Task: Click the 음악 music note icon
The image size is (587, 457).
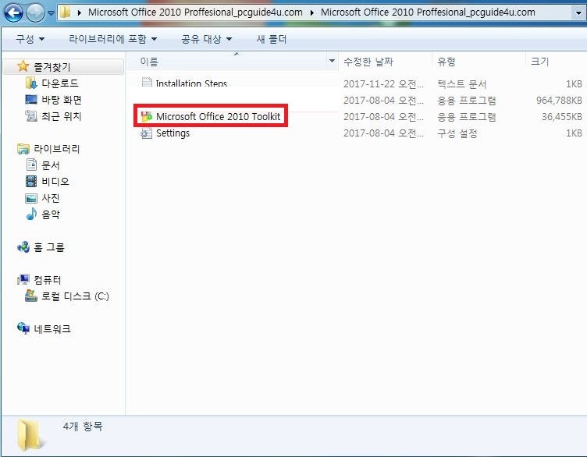Action: pyautogui.click(x=31, y=214)
